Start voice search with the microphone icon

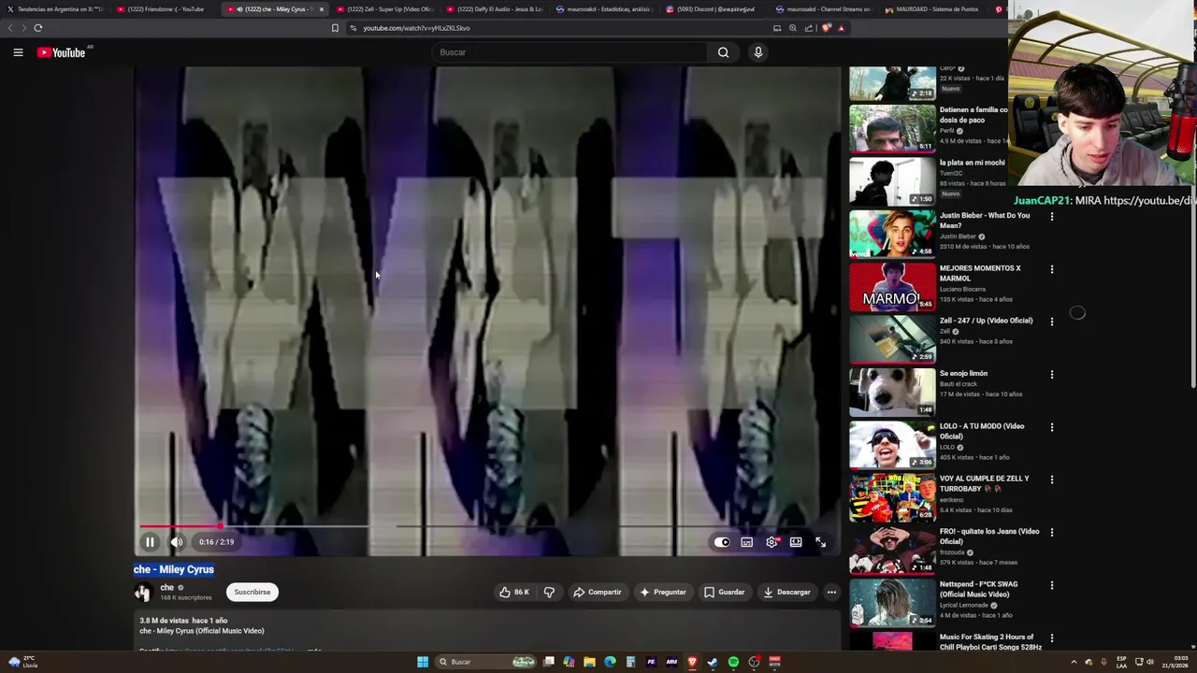point(758,52)
